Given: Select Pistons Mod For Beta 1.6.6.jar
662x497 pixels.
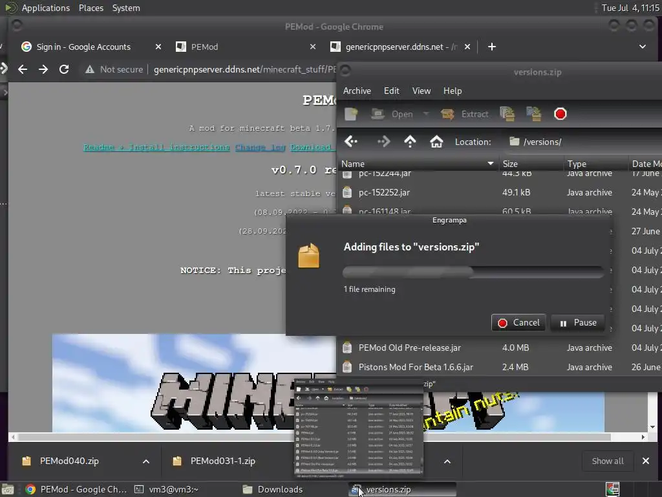Looking at the screenshot, I should pos(500,368).
